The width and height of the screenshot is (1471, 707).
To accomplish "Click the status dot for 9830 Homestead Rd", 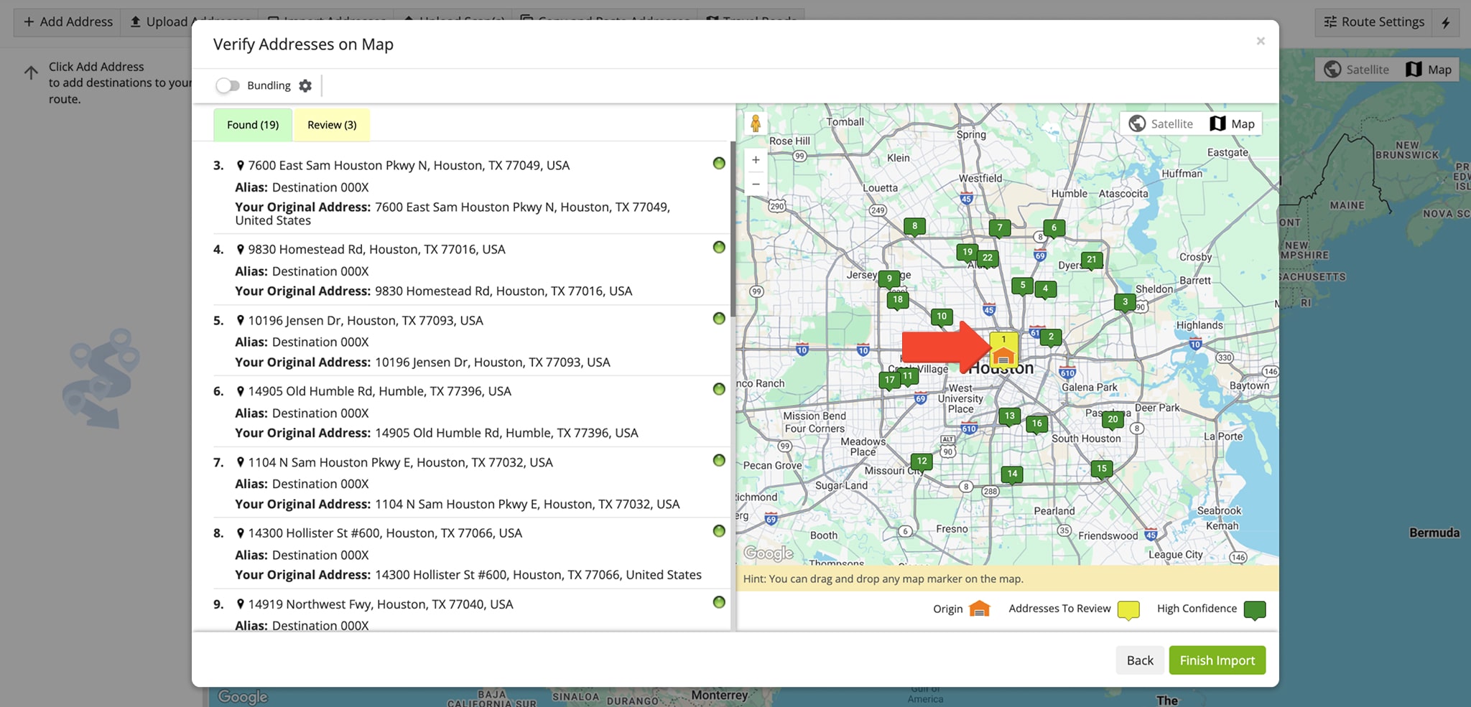I will pos(719,247).
